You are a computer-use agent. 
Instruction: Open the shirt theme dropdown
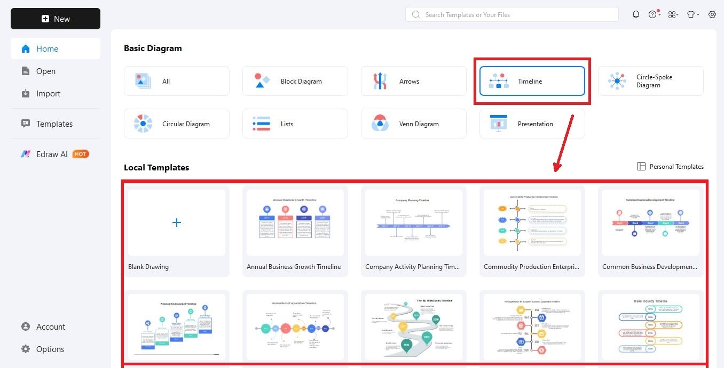pos(693,14)
